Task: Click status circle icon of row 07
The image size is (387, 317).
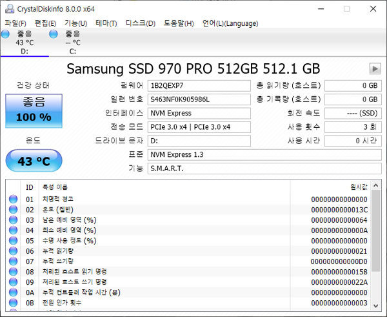Action: (14, 261)
